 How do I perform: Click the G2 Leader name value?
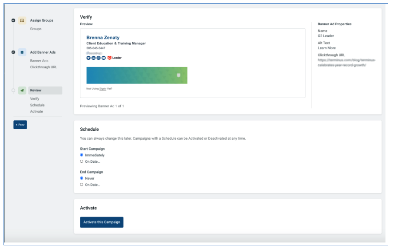pos(326,36)
